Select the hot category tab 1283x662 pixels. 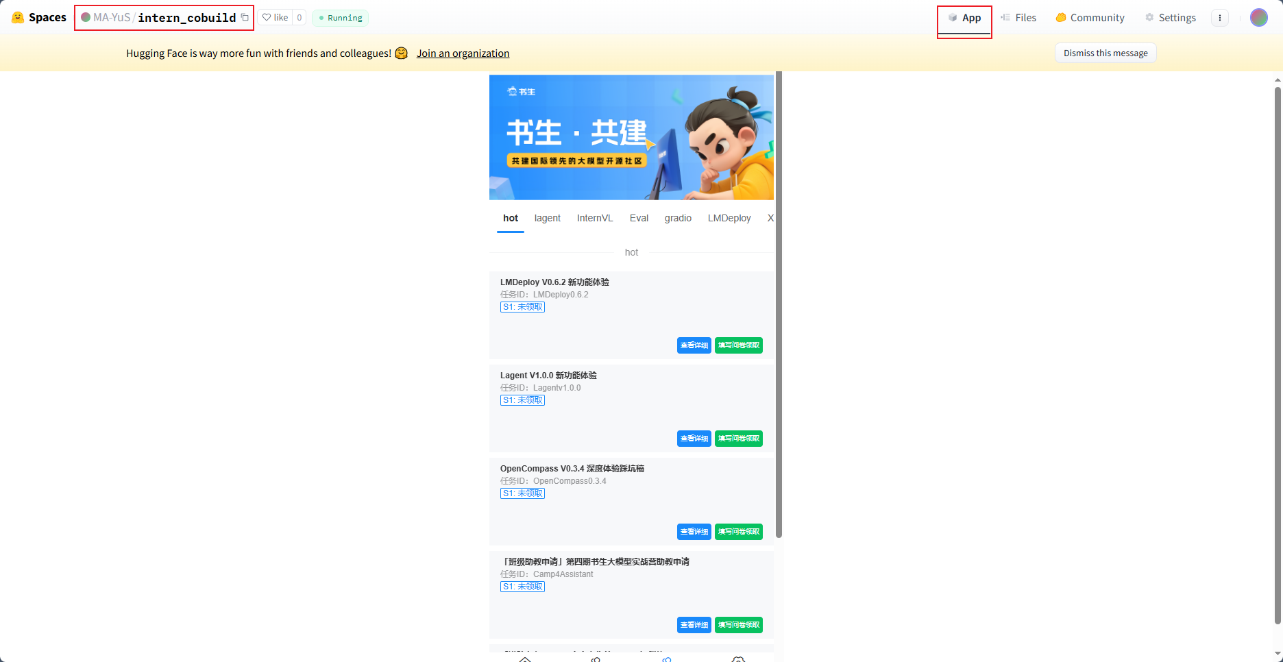(x=511, y=218)
